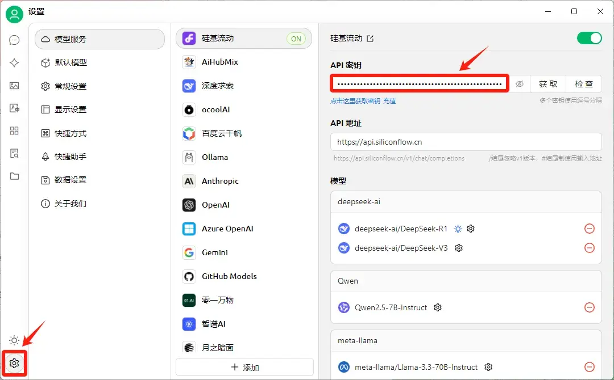Select Azure OpenAI provider
614x380 pixels.
[243, 229]
